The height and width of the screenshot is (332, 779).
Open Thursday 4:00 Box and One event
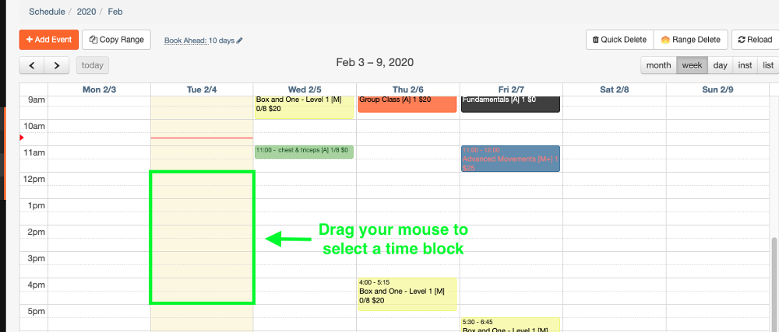tap(407, 294)
